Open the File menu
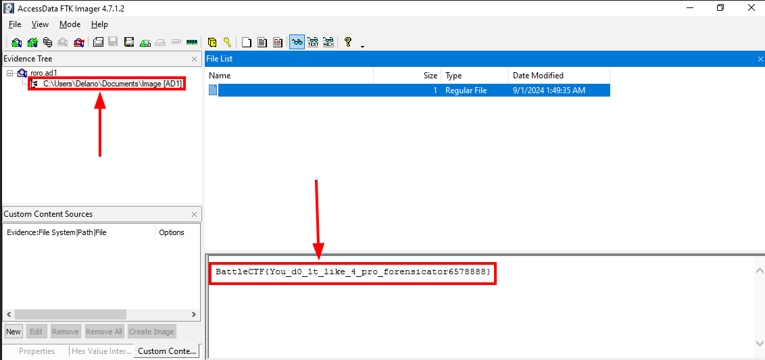Image resolution: width=765 pixels, height=360 pixels. [15, 24]
